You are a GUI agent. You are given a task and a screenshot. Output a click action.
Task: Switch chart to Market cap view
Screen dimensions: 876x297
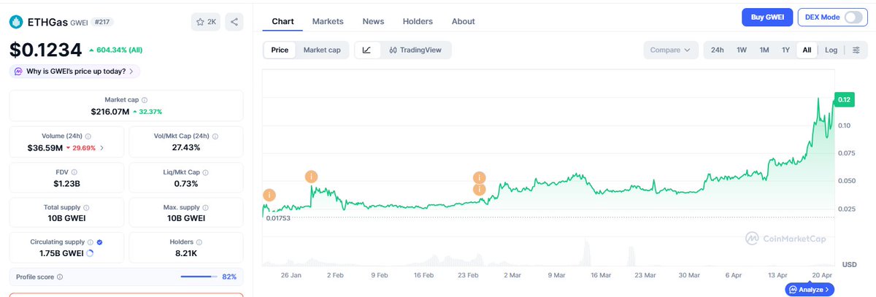click(x=322, y=50)
